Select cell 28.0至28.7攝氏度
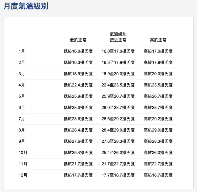Viewport: 197px width, 192px height. (118, 108)
